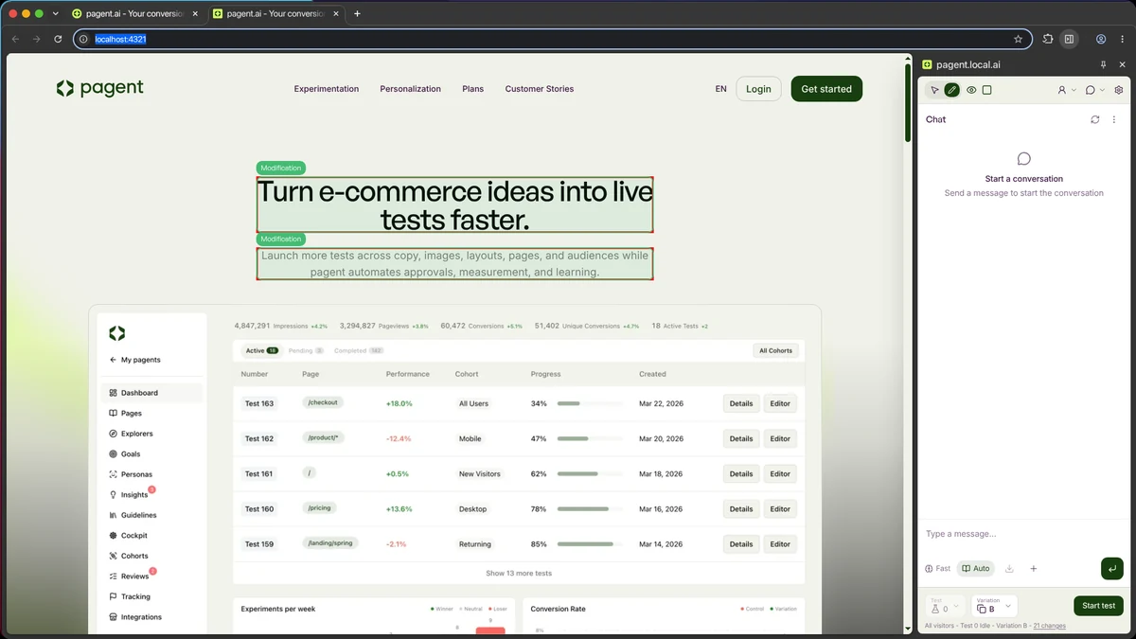The image size is (1136, 639).
Task: Click the download icon below message box
Action: coord(1009,568)
